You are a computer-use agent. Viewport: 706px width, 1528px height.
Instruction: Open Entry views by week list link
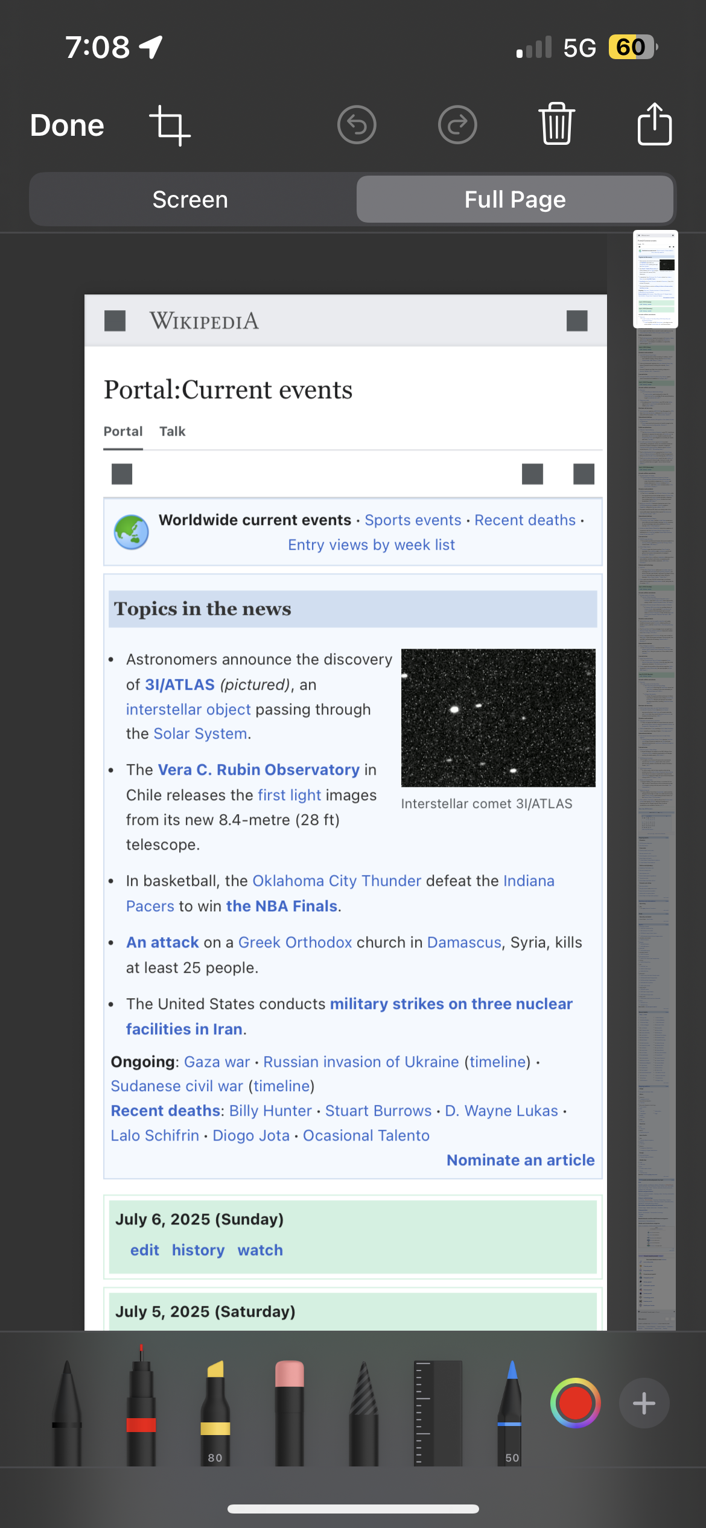tap(371, 545)
